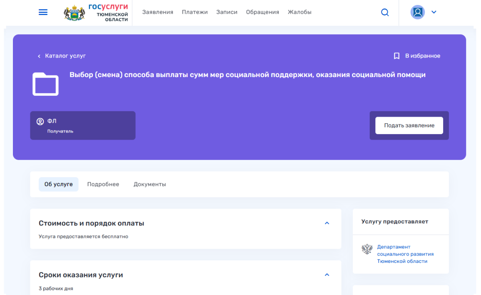Screen dimensions: 481x295
Task: Click the department emblem icon
Action: coord(367,250)
